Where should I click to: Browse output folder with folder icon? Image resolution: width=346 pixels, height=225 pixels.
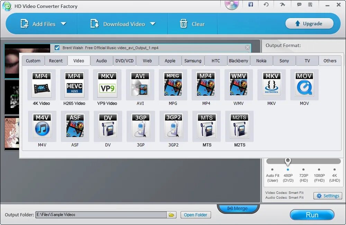(x=172, y=215)
